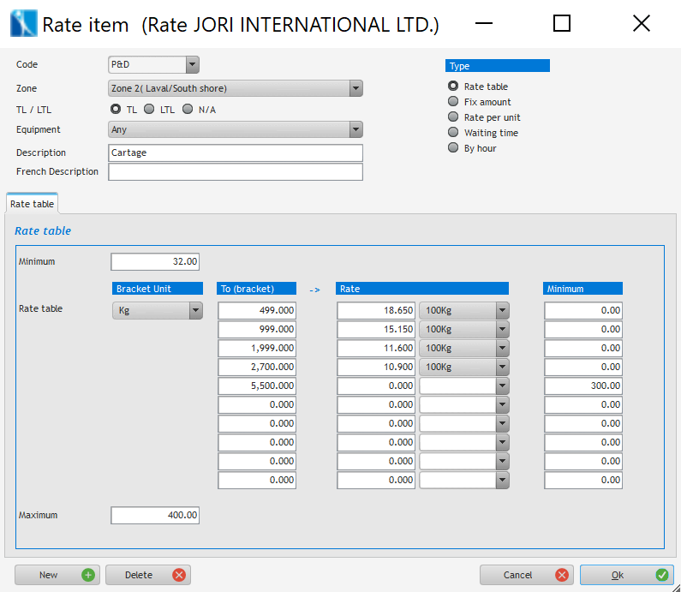Click the rate field showing 18.650
This screenshot has height=592, width=681.
376,310
